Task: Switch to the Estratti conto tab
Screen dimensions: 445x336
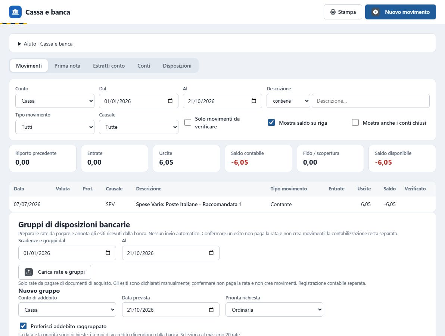Action: (x=109, y=66)
